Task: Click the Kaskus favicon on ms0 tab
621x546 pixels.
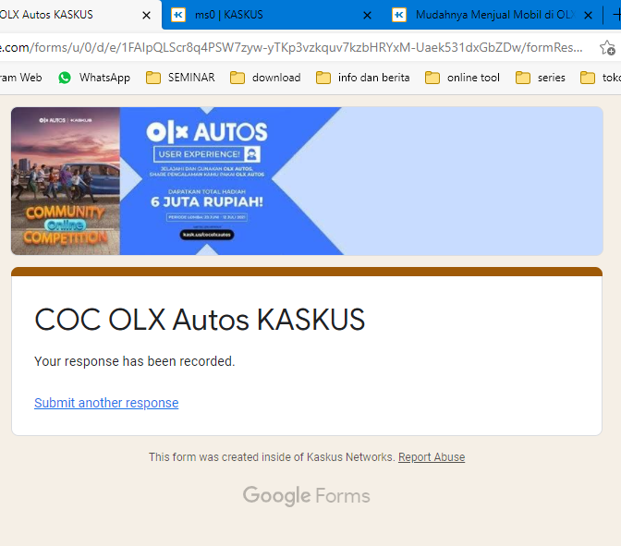Action: pyautogui.click(x=178, y=15)
